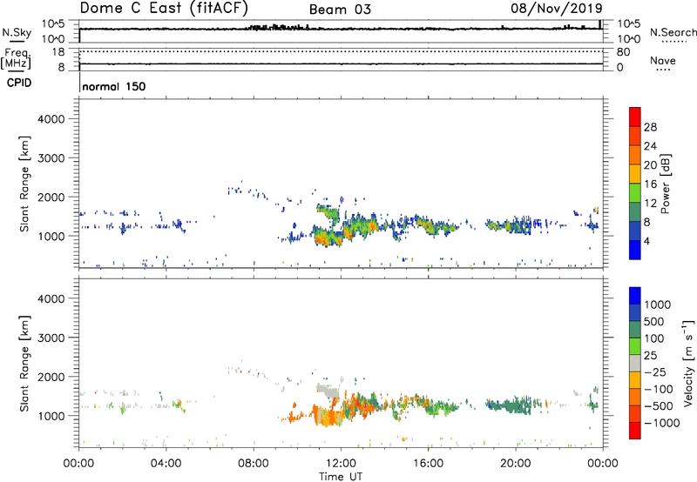Click the 'Slant Range [km]' label of the velocity panel
The height and width of the screenshot is (482, 697).
[24, 364]
